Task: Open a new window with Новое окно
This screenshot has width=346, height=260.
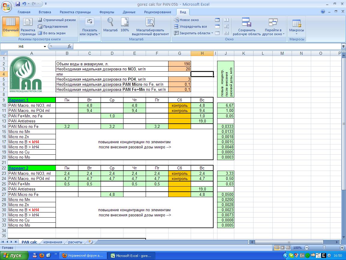Action: pyautogui.click(x=186, y=20)
